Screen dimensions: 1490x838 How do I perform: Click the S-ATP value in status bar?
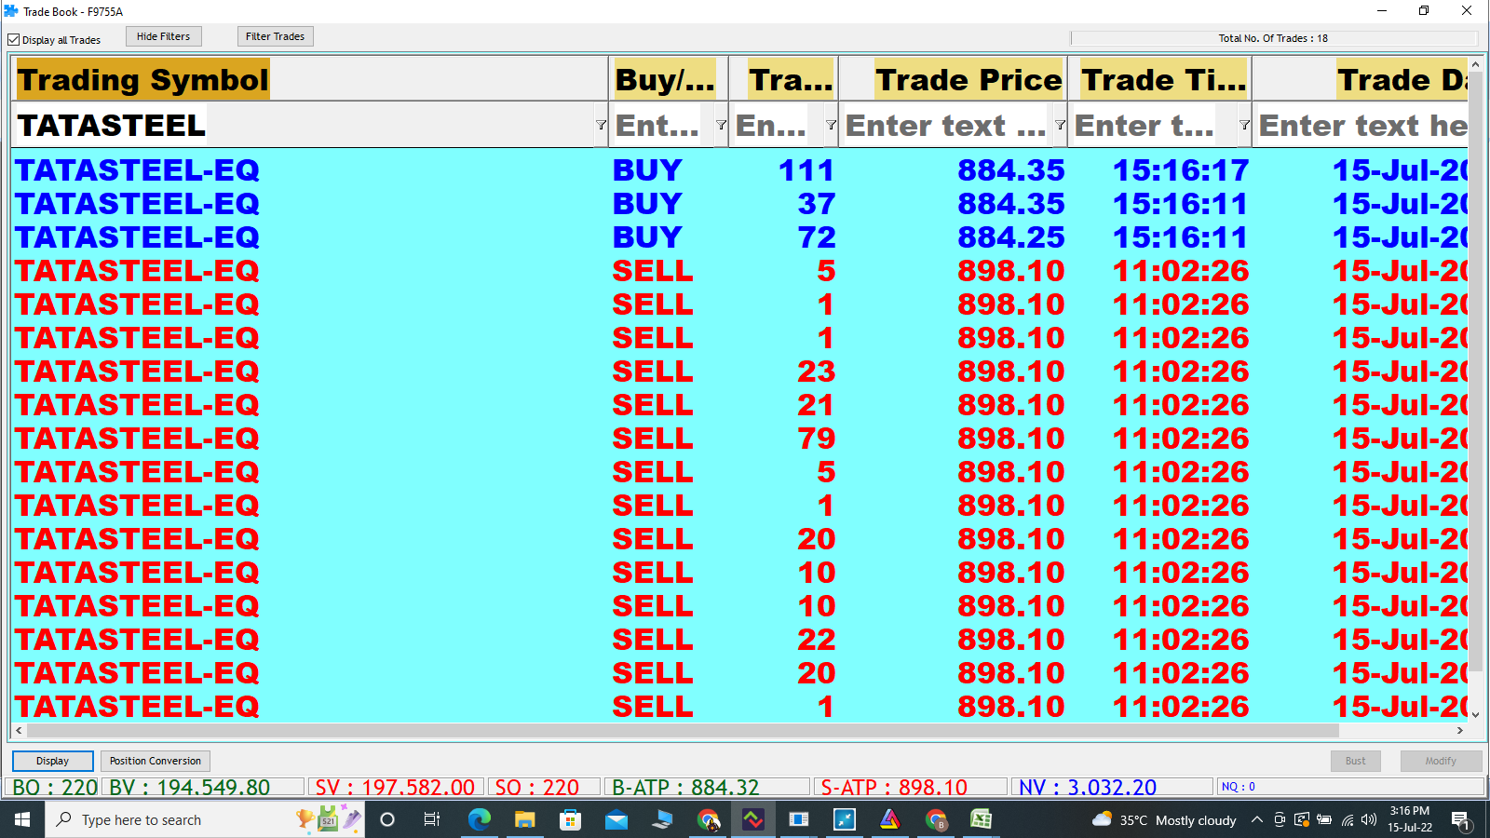tap(911, 787)
